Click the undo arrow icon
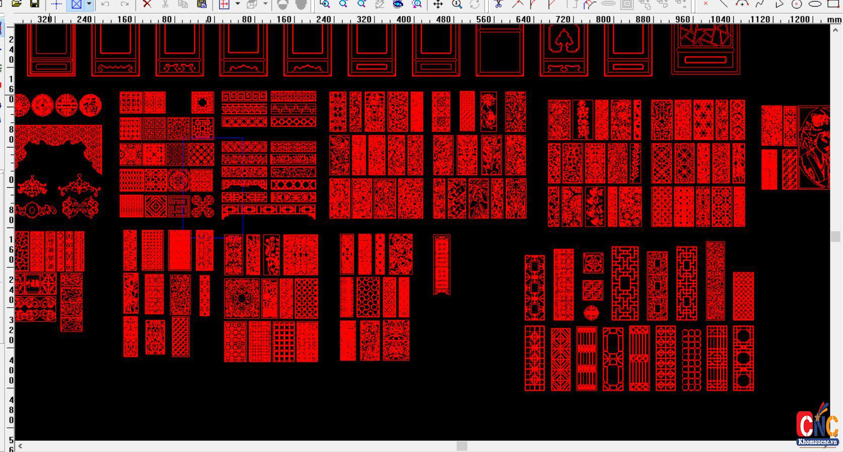843x452 pixels. 105,4
